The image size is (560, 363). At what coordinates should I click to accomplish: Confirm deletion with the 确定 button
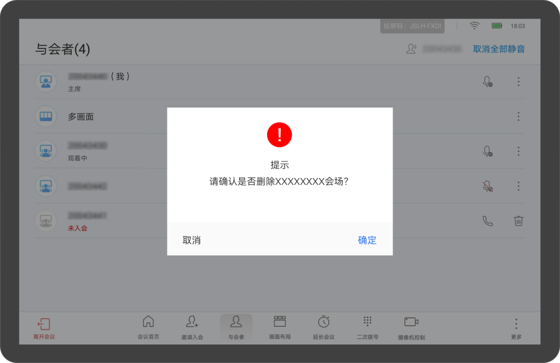[367, 240]
